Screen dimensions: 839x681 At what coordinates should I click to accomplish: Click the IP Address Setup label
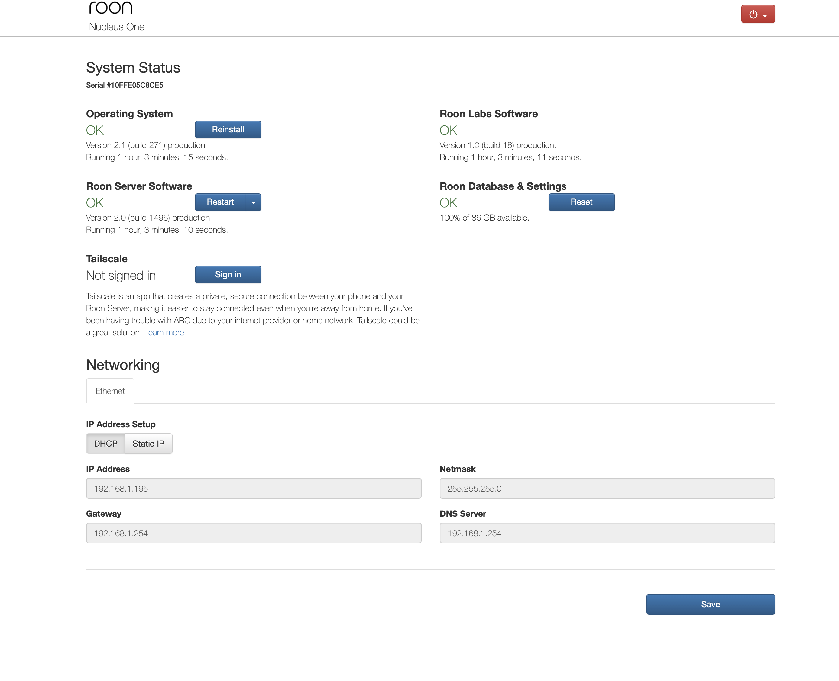tap(121, 424)
